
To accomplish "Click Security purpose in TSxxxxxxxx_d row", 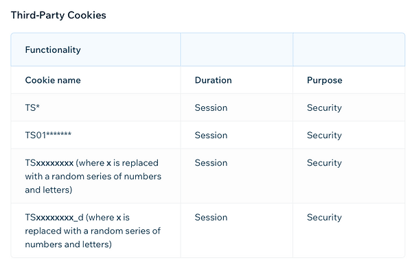I will point(324,217).
